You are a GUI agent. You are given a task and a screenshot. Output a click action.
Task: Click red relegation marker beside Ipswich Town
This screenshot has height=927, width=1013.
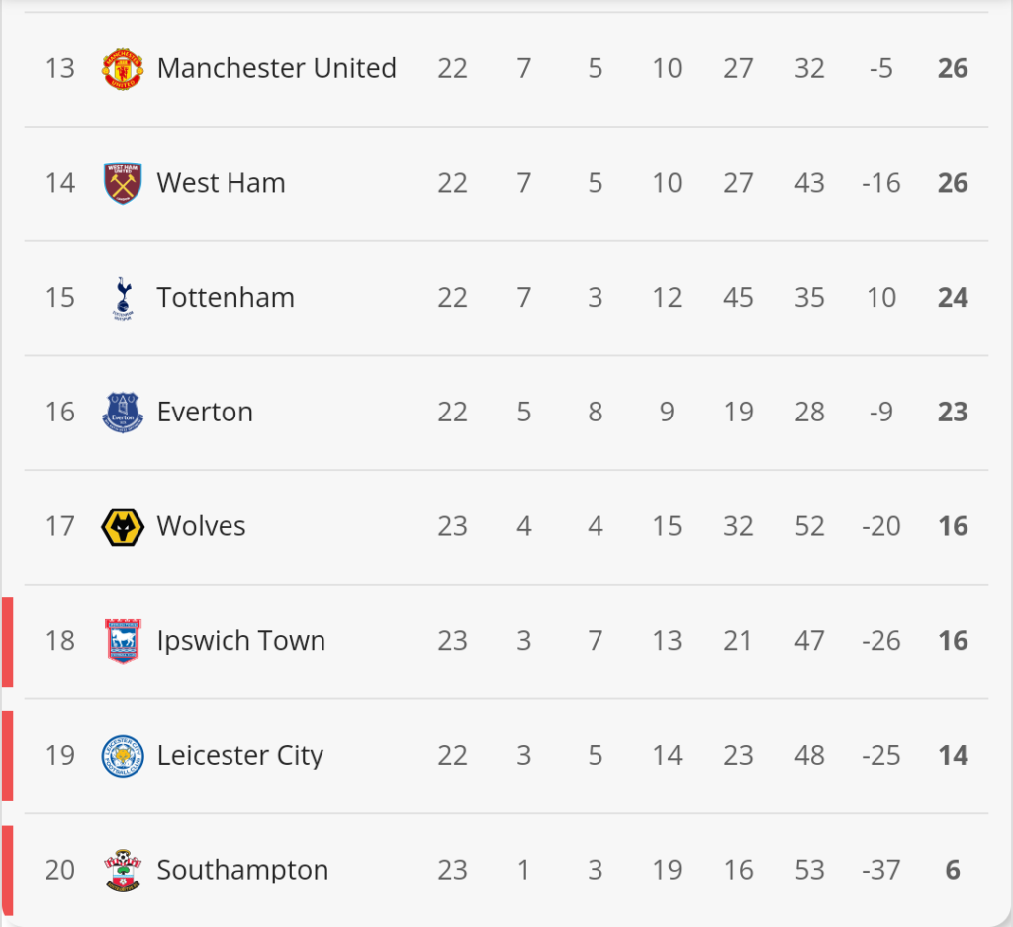8,641
